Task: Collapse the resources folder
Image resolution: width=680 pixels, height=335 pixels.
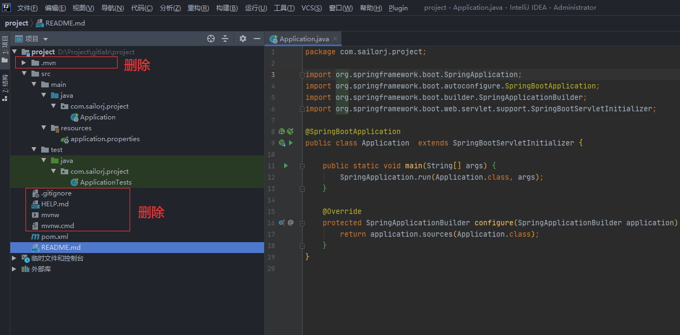Action: (x=43, y=128)
